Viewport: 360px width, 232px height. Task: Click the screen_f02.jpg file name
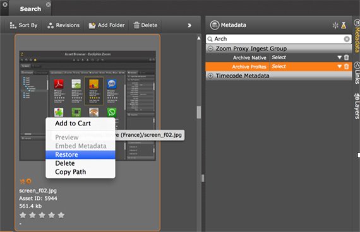coord(38,191)
